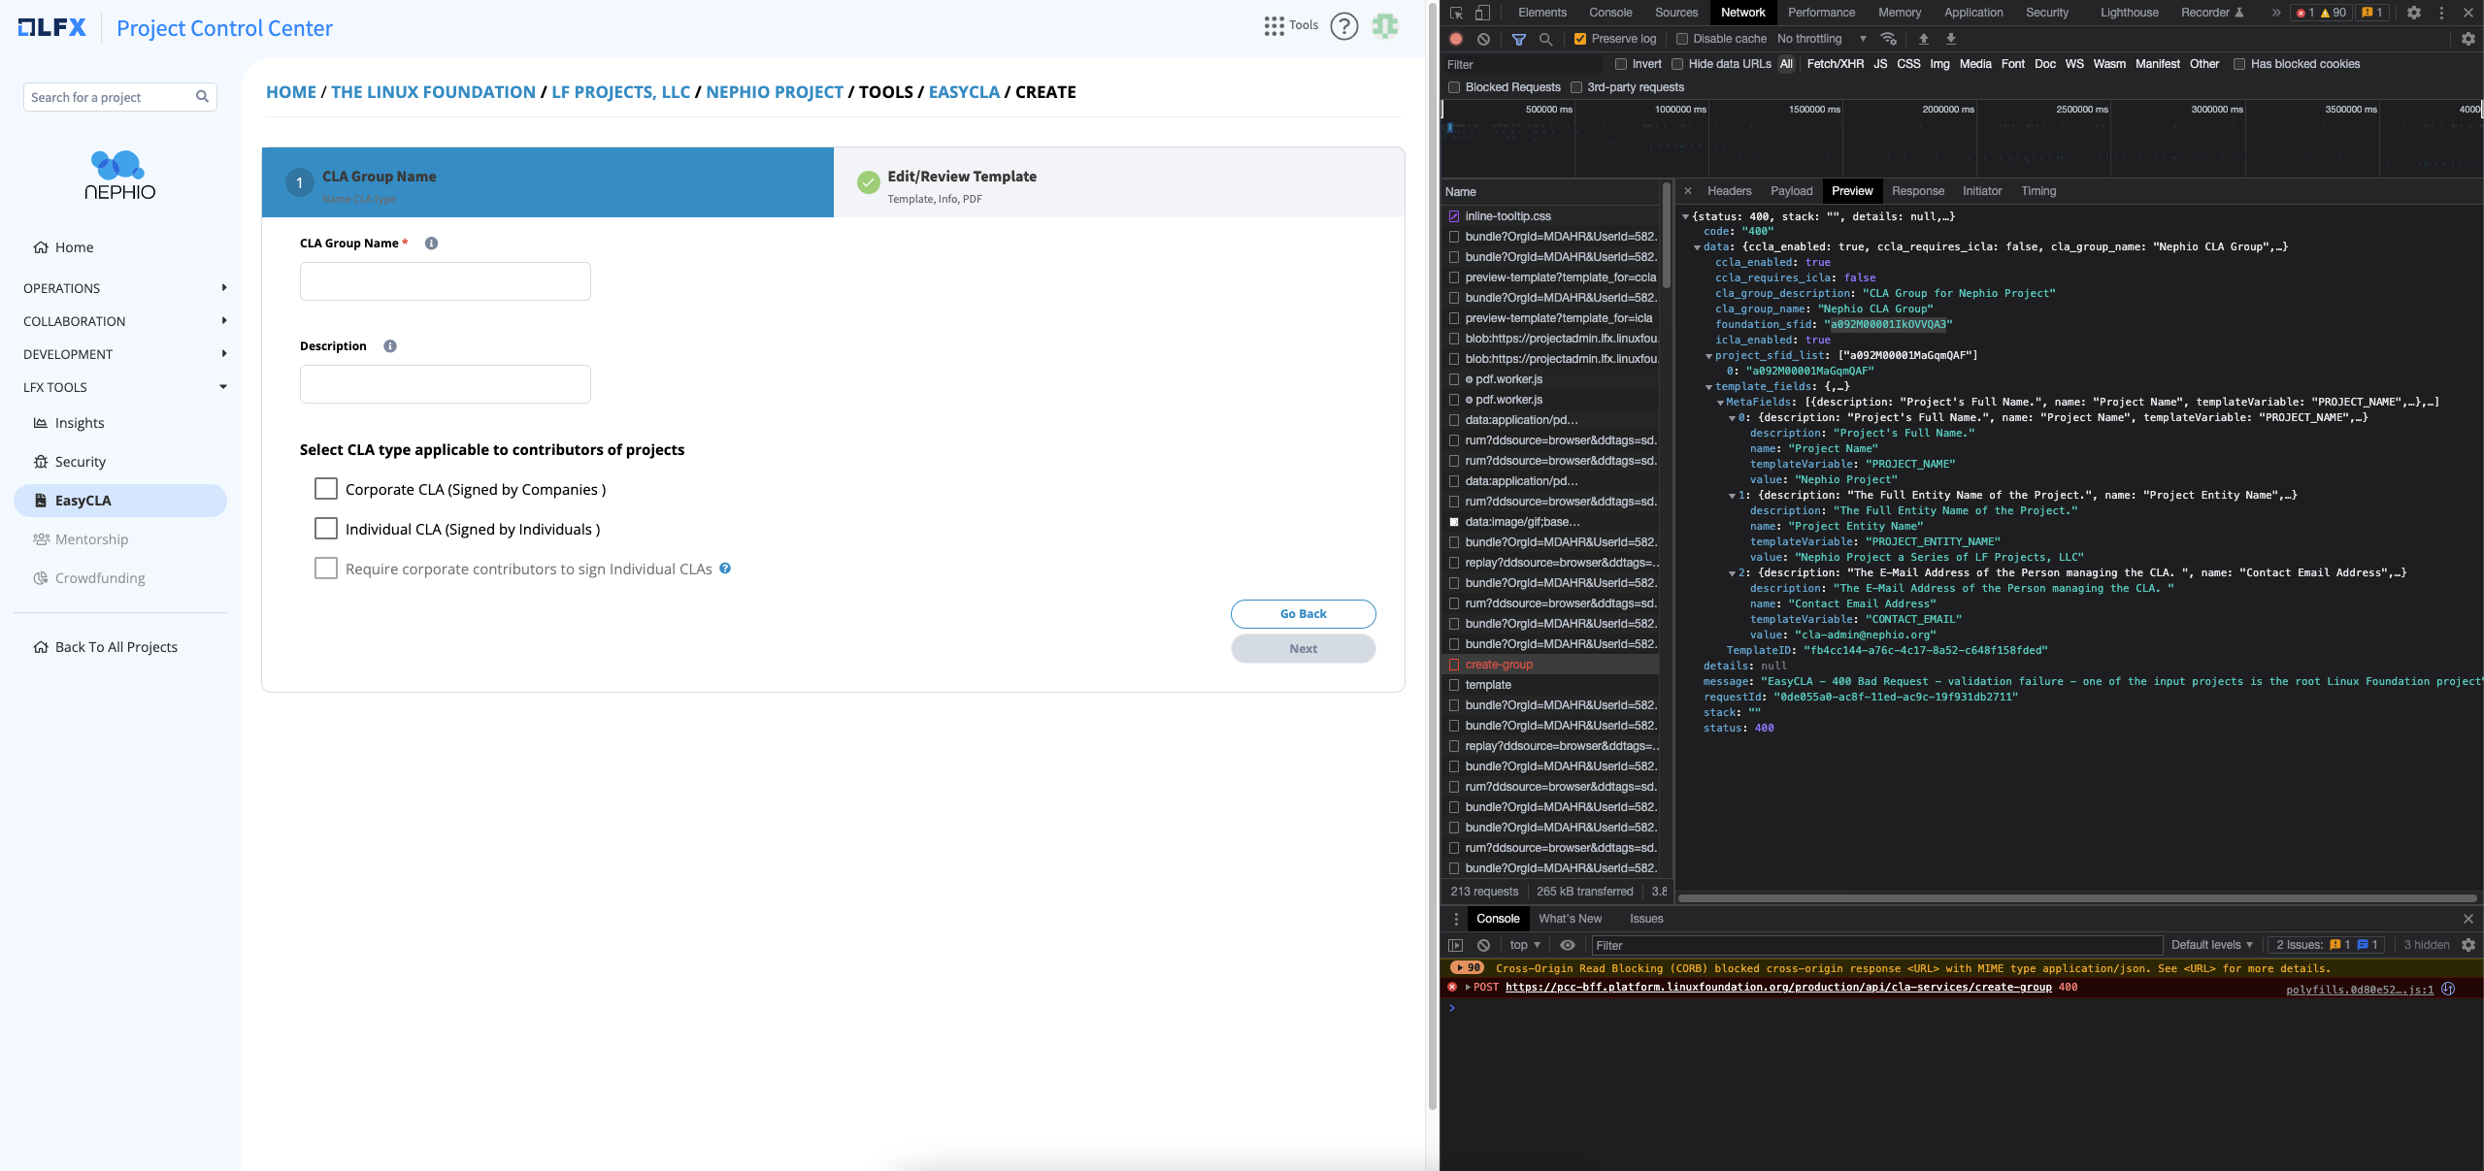Clear console icon in console toolbar
Image resolution: width=2484 pixels, height=1171 pixels.
click(1483, 945)
